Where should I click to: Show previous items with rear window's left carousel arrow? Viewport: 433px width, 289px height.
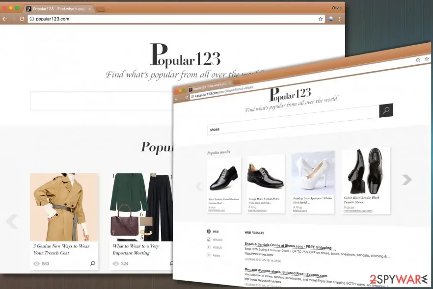click(x=12, y=221)
